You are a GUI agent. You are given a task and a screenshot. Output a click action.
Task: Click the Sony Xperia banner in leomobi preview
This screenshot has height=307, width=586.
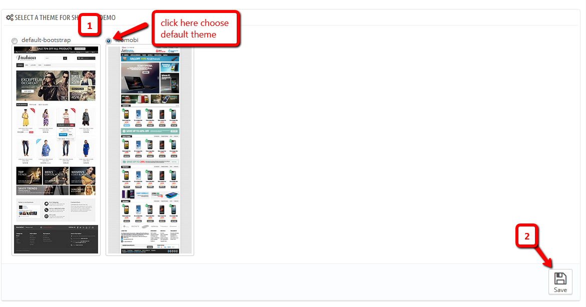pyautogui.click(x=140, y=77)
